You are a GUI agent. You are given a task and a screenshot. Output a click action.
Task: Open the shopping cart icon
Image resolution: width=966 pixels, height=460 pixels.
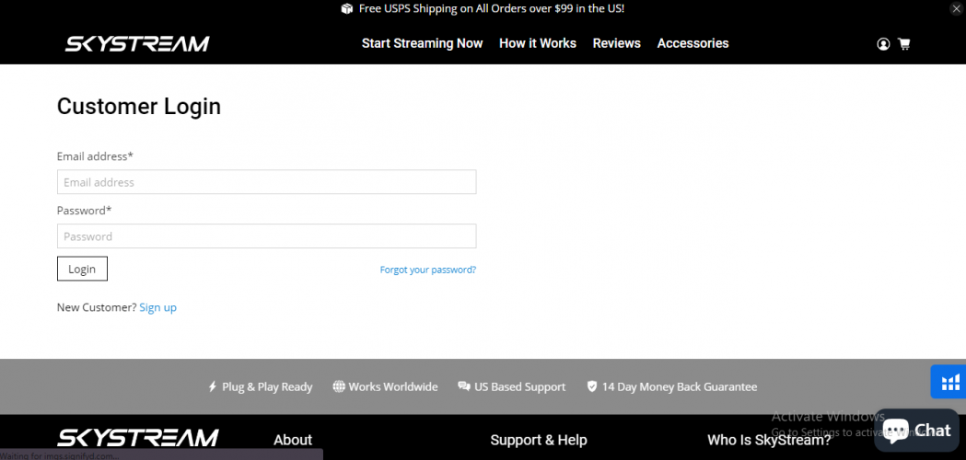pyautogui.click(x=903, y=44)
